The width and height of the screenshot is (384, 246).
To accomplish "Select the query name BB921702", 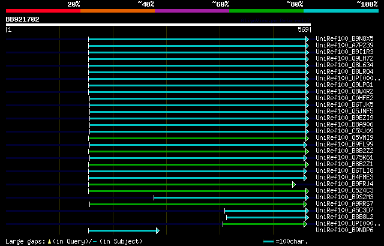I will coord(23,19).
